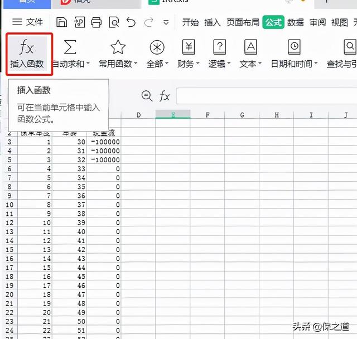Screen dimensions: 357x339
Task: Click the zoom magnifier beside formula bar
Action: [147, 96]
